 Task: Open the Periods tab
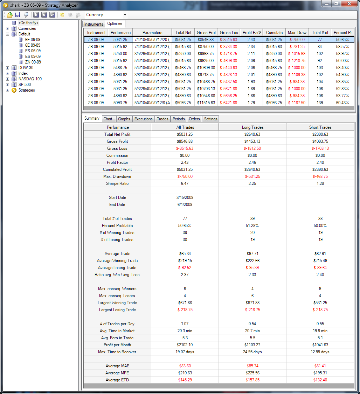(179, 119)
